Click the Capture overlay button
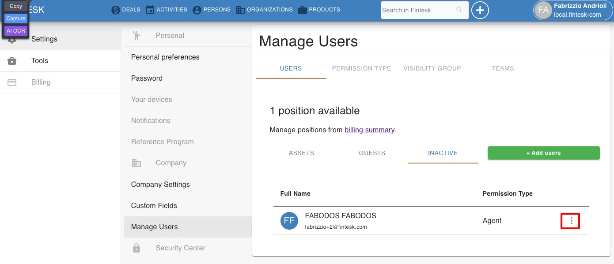 pos(16,19)
